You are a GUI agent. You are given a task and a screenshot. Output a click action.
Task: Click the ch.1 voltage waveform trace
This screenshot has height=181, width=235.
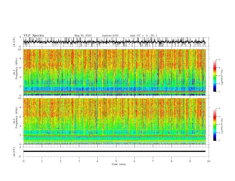point(114,42)
